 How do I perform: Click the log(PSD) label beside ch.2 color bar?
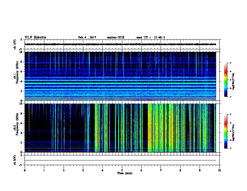coord(233,133)
